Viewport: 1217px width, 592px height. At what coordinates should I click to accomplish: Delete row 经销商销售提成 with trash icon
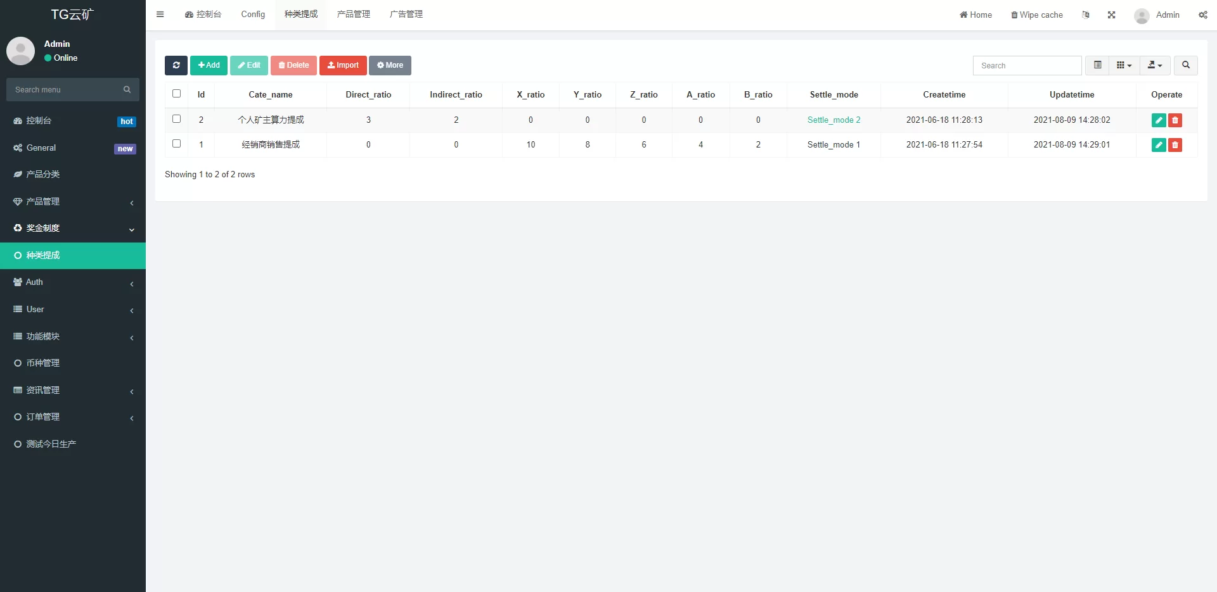(1175, 145)
